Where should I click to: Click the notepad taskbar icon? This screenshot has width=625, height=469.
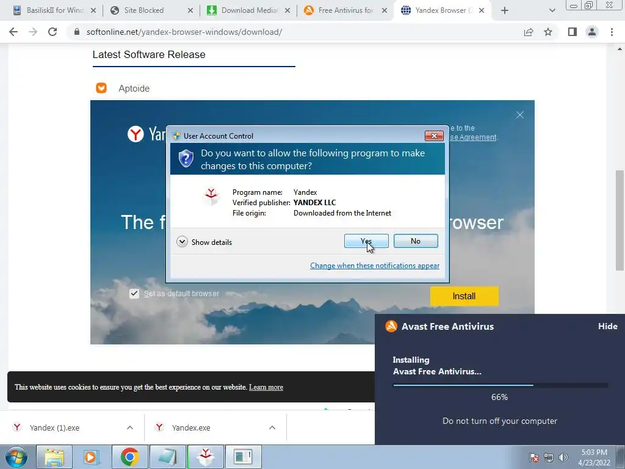point(167,457)
